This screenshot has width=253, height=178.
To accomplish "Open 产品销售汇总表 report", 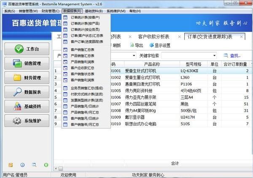I will pos(82,56).
